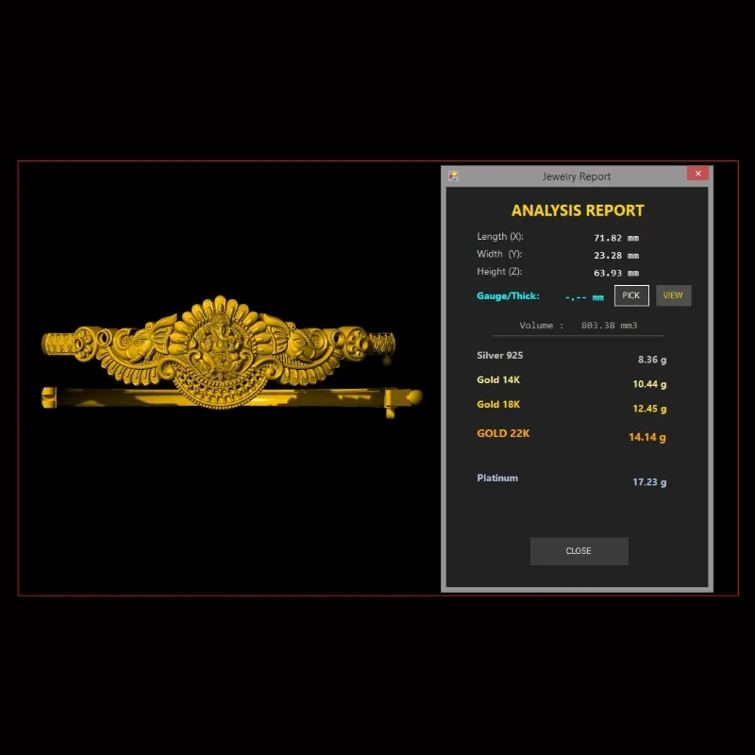Click the Jewelry Report window app icon

coord(453,176)
